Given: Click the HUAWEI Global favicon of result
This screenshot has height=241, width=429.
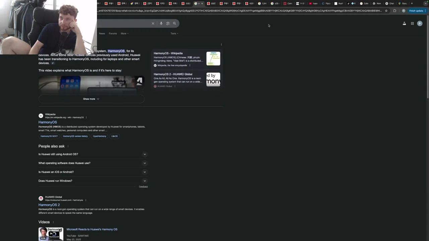Looking at the screenshot, I should pyautogui.click(x=41, y=198).
